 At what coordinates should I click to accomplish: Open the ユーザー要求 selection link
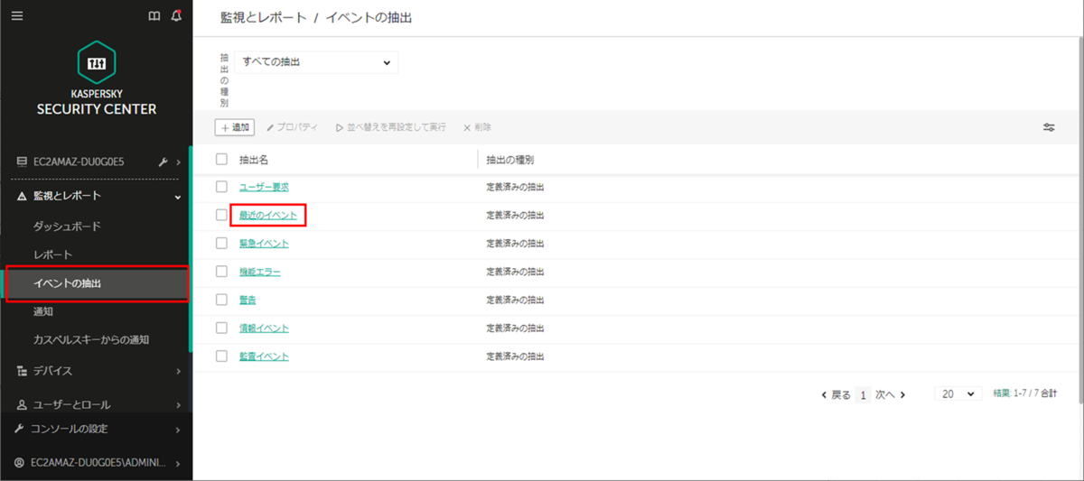coord(264,187)
